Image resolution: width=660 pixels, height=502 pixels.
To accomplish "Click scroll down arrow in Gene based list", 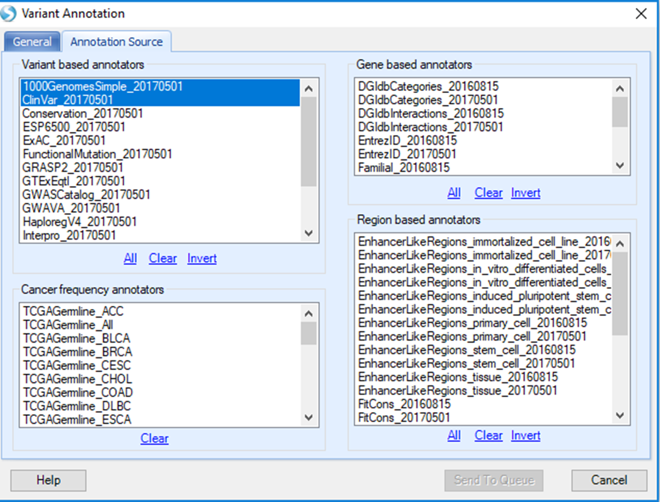I will coord(621,166).
